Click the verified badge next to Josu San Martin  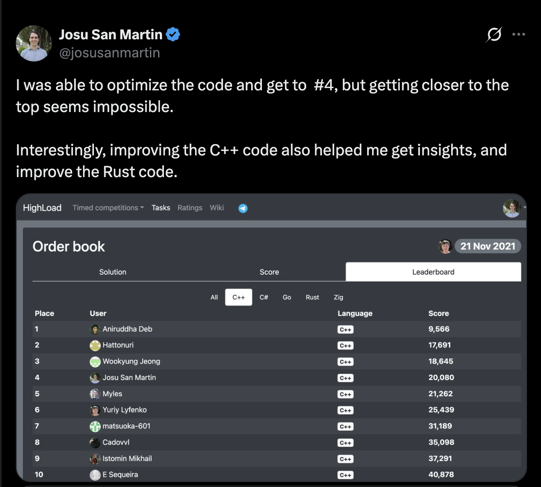point(173,34)
